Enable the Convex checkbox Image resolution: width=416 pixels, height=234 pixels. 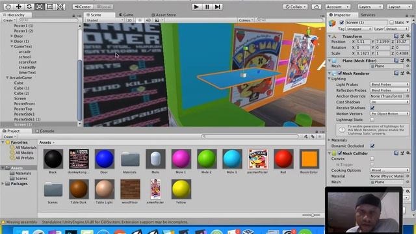click(372, 159)
